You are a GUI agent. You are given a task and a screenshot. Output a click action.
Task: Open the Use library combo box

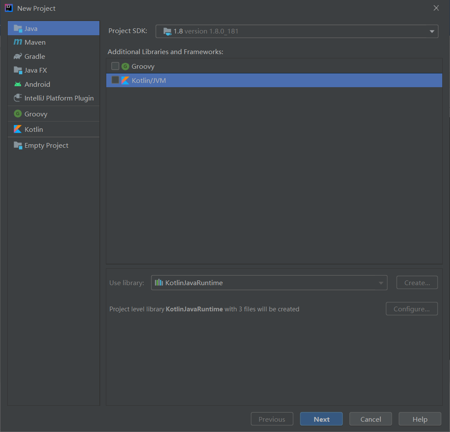coord(269,283)
